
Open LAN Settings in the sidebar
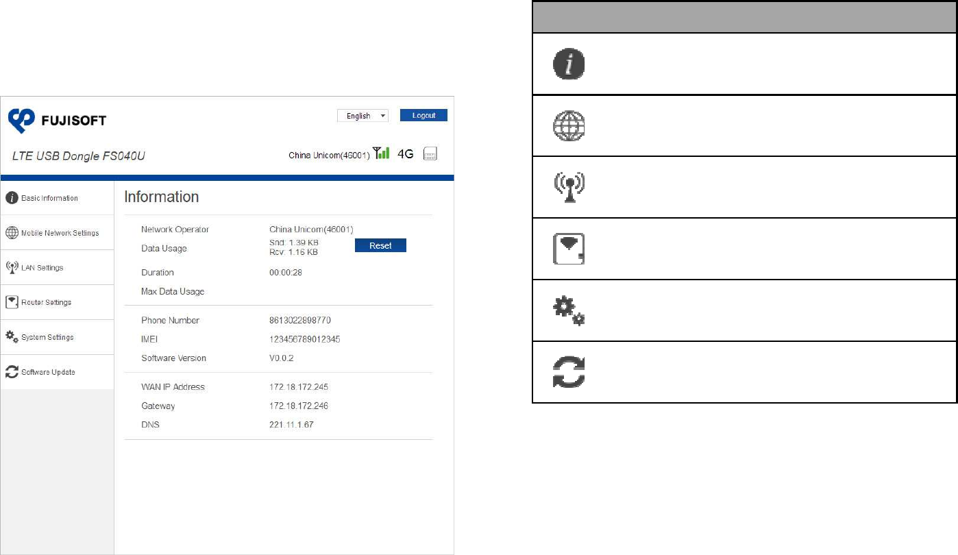click(x=57, y=268)
